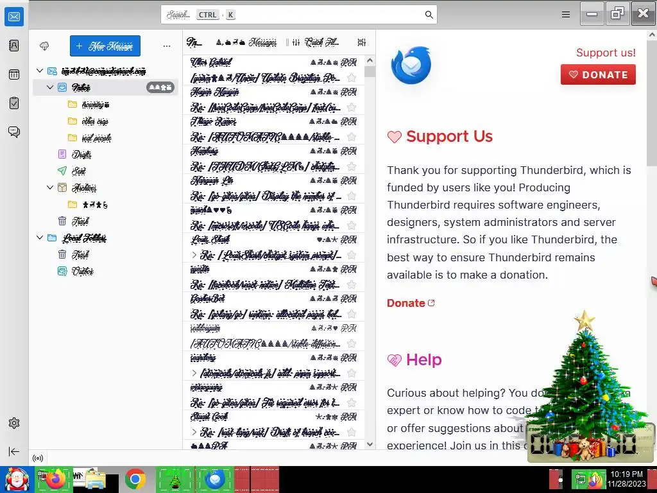Click the volume tray icon
Screen dimensions: 657x493
pos(595,480)
